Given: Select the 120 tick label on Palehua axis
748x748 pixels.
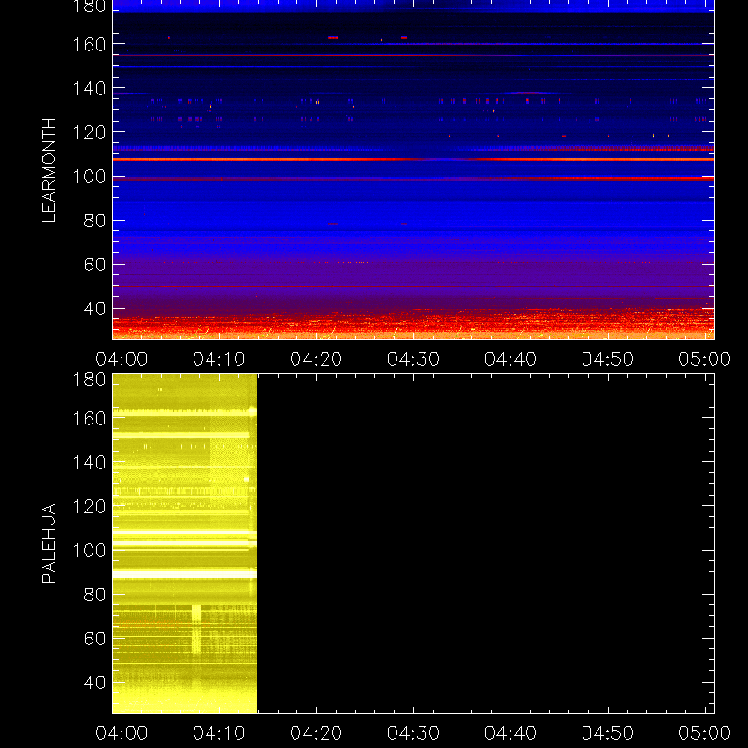Looking at the screenshot, I should (x=89, y=507).
